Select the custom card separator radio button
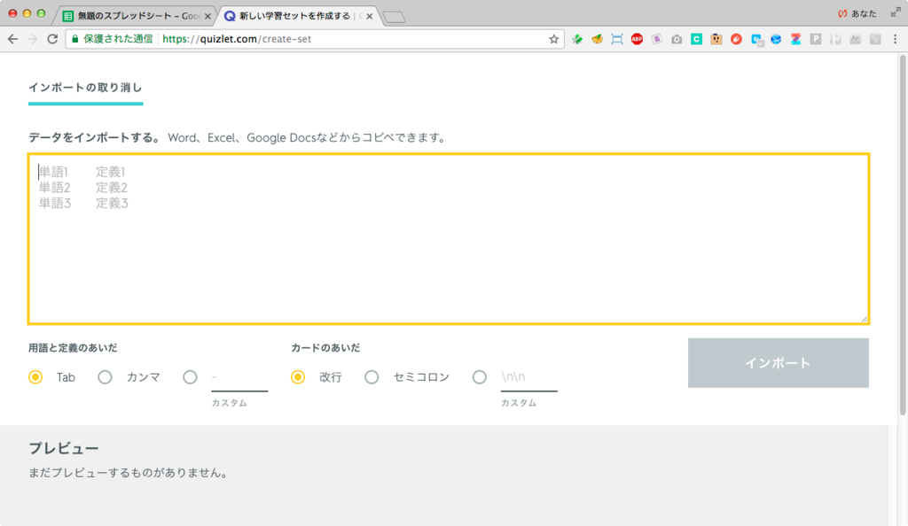Image resolution: width=908 pixels, height=526 pixels. [x=480, y=377]
